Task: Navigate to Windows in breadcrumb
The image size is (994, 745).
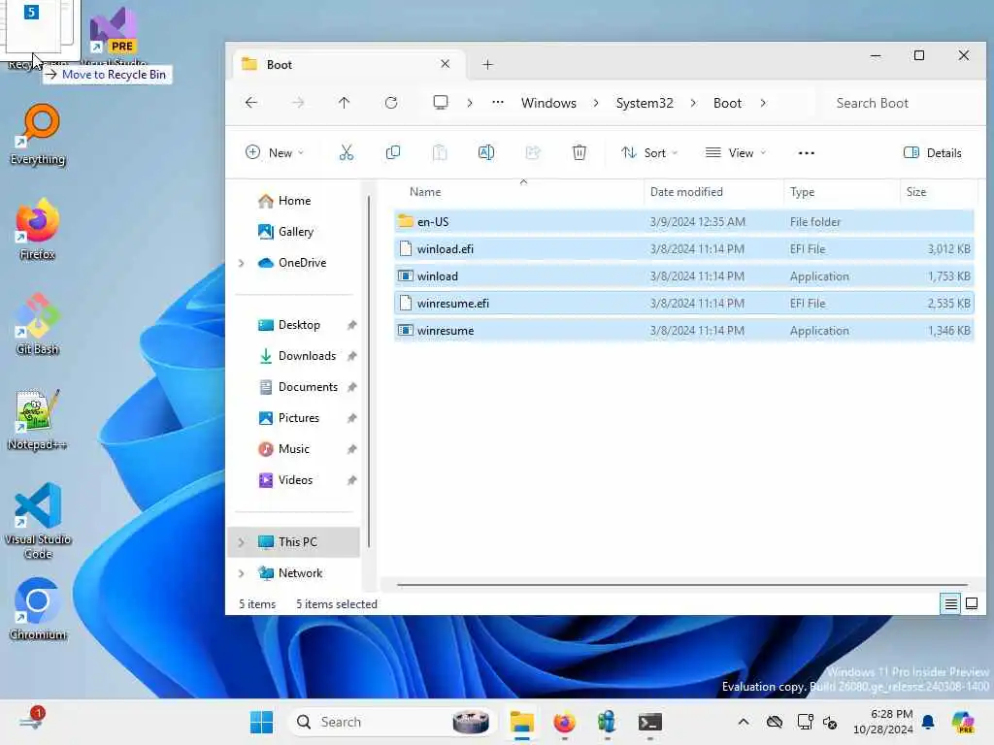Action: point(549,103)
